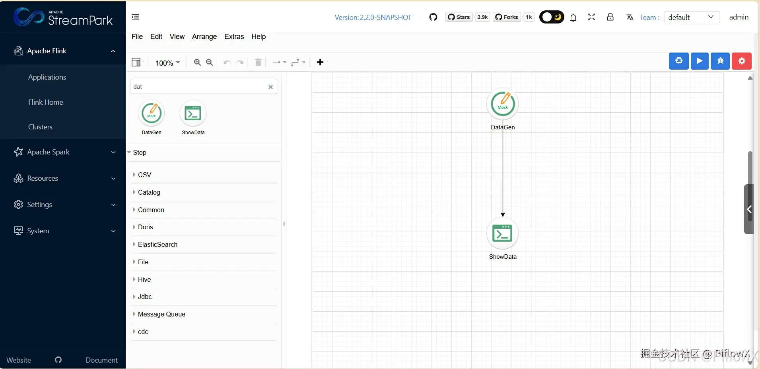Open the waypoints style dropdown

(298, 62)
